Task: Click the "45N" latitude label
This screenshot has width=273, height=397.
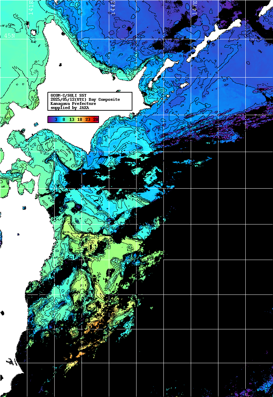Action: 9,36
